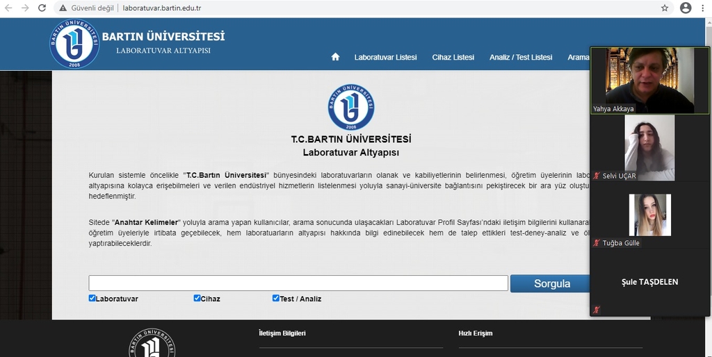Click the T.C.BARTIN ÜNİVERSİTESİ heading text
Screen dimensions: 712x357
tap(351, 139)
